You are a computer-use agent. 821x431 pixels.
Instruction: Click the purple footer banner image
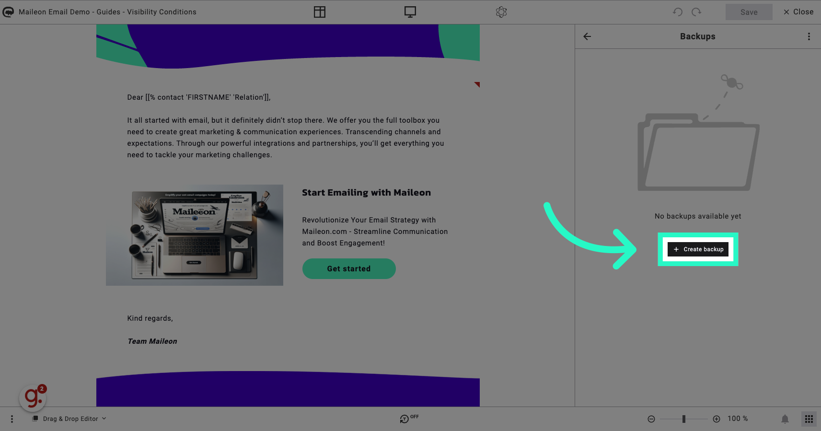click(x=288, y=389)
